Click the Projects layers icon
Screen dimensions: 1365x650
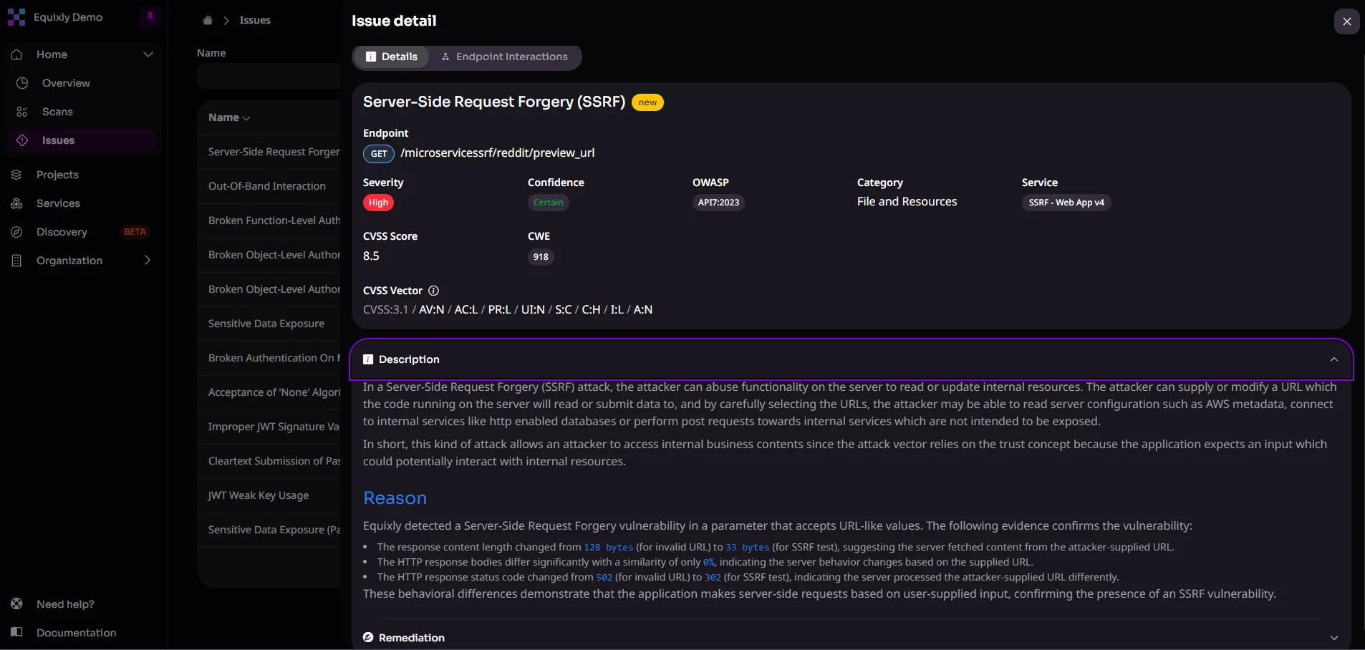(x=16, y=174)
